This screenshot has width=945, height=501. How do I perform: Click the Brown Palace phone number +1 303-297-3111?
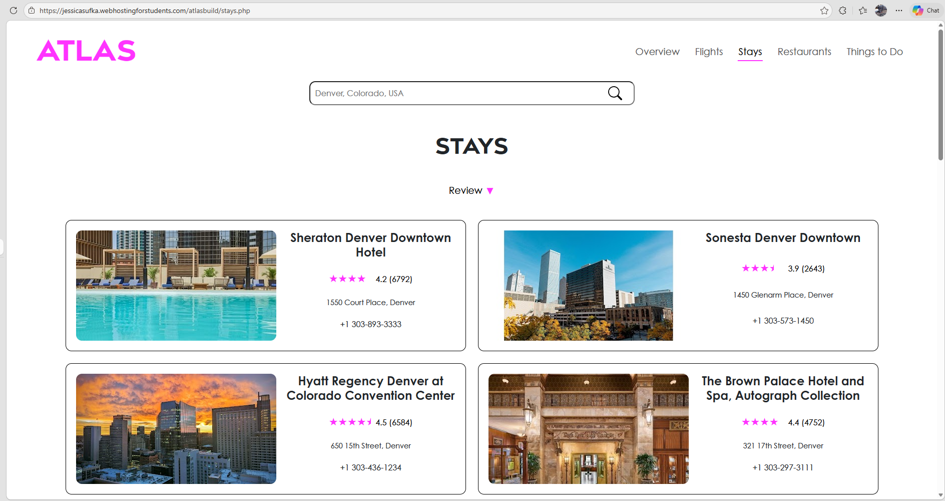pyautogui.click(x=783, y=467)
